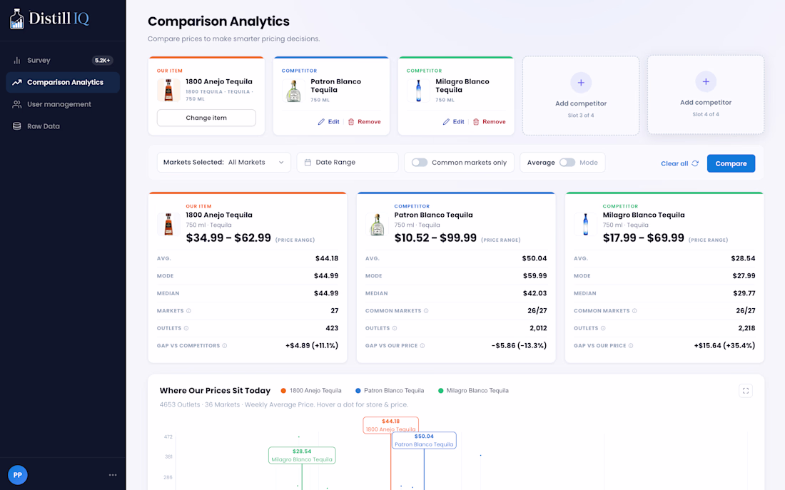Click info icon beside Patron Gap vs Our Price

pos(422,346)
